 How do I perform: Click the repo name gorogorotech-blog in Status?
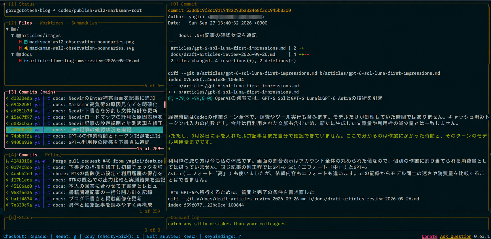tap(28, 10)
